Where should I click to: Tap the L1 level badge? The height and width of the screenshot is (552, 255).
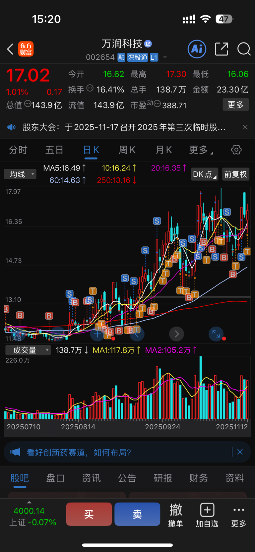[x=154, y=57]
